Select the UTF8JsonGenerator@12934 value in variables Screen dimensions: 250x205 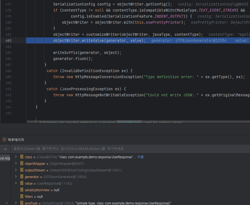pyautogui.click(x=65, y=177)
